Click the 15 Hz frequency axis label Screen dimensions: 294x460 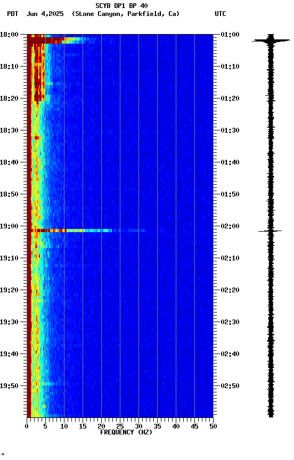(x=83, y=426)
